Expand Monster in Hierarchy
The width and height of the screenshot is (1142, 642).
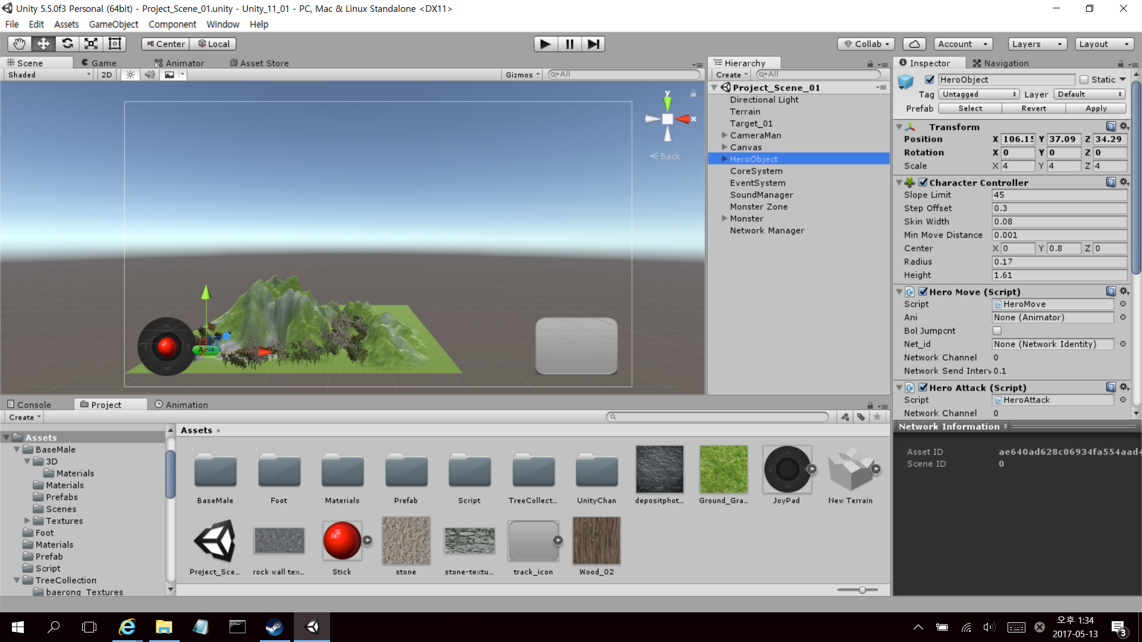[x=724, y=219]
